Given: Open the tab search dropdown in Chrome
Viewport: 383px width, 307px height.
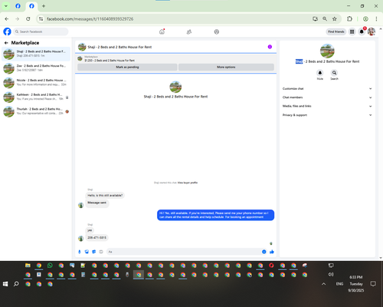Looking at the screenshot, I should click(x=6, y=6).
